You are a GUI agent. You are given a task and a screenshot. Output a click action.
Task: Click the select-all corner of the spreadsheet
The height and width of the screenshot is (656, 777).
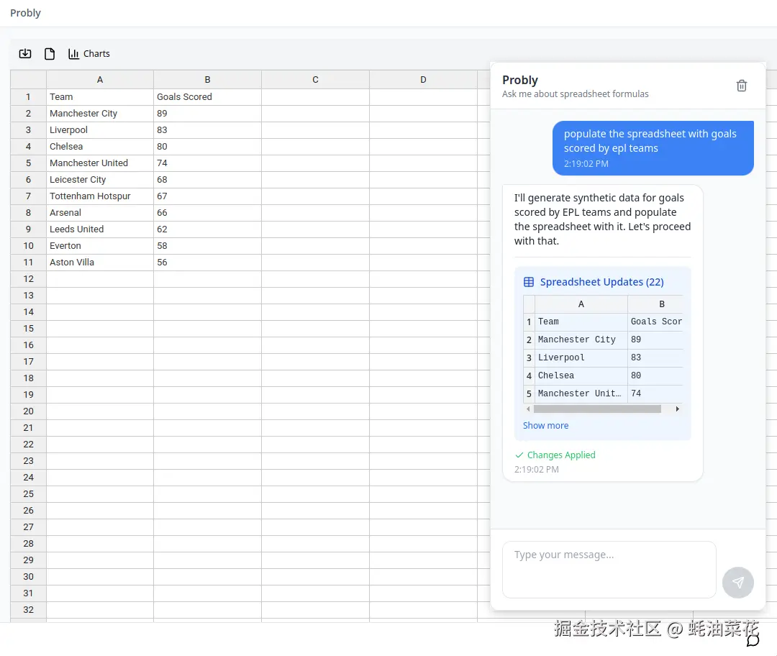click(28, 79)
